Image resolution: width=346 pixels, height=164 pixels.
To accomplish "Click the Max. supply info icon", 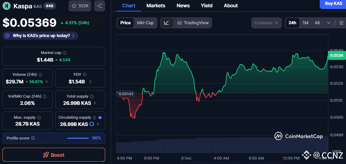I will point(39,118).
